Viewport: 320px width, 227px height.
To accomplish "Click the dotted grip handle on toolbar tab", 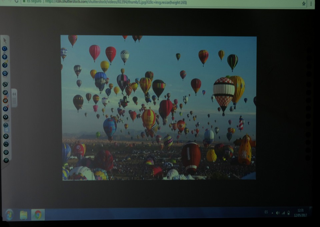I will [14, 101].
